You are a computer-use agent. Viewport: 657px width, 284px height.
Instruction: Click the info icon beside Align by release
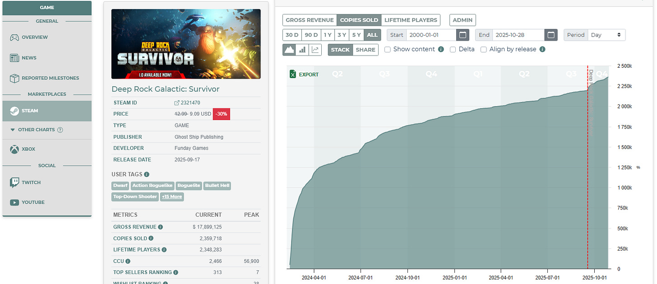[x=542, y=49]
